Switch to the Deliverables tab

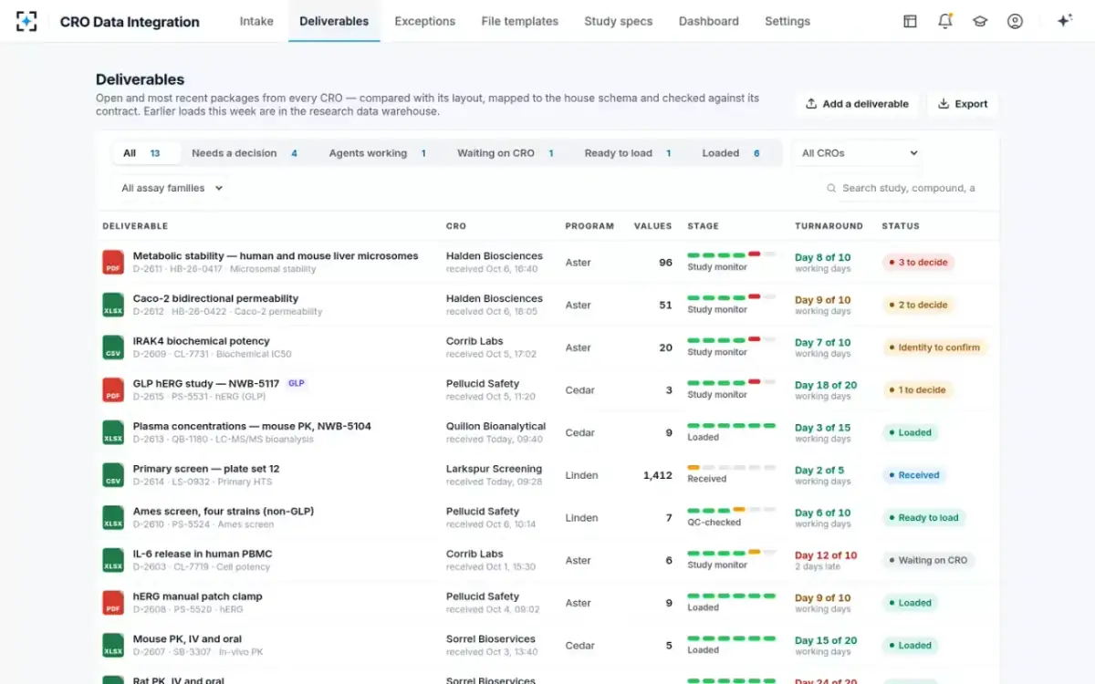click(x=334, y=21)
